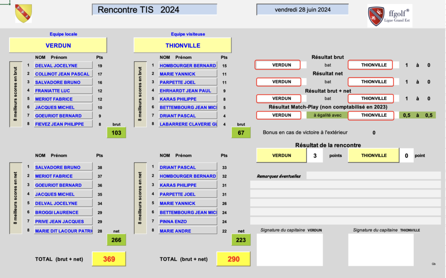Select Verdun's 3 points result cell
The image size is (446, 278).
pyautogui.click(x=315, y=156)
